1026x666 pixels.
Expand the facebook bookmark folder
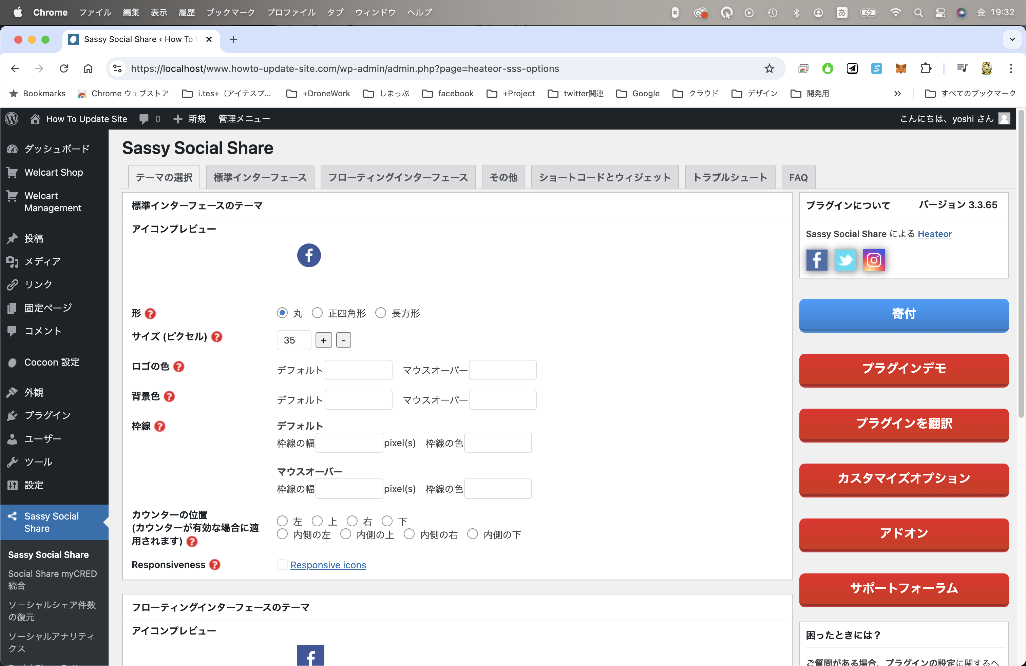pyautogui.click(x=448, y=94)
